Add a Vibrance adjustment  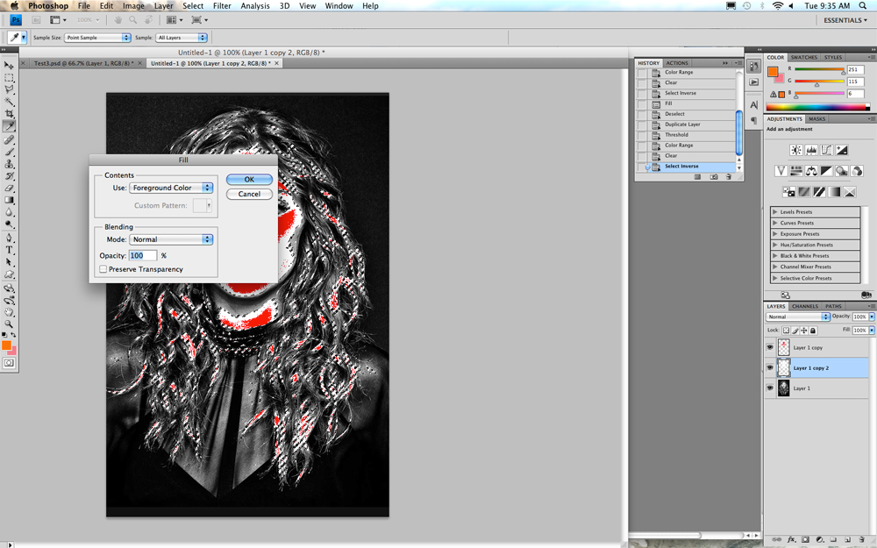(x=781, y=171)
